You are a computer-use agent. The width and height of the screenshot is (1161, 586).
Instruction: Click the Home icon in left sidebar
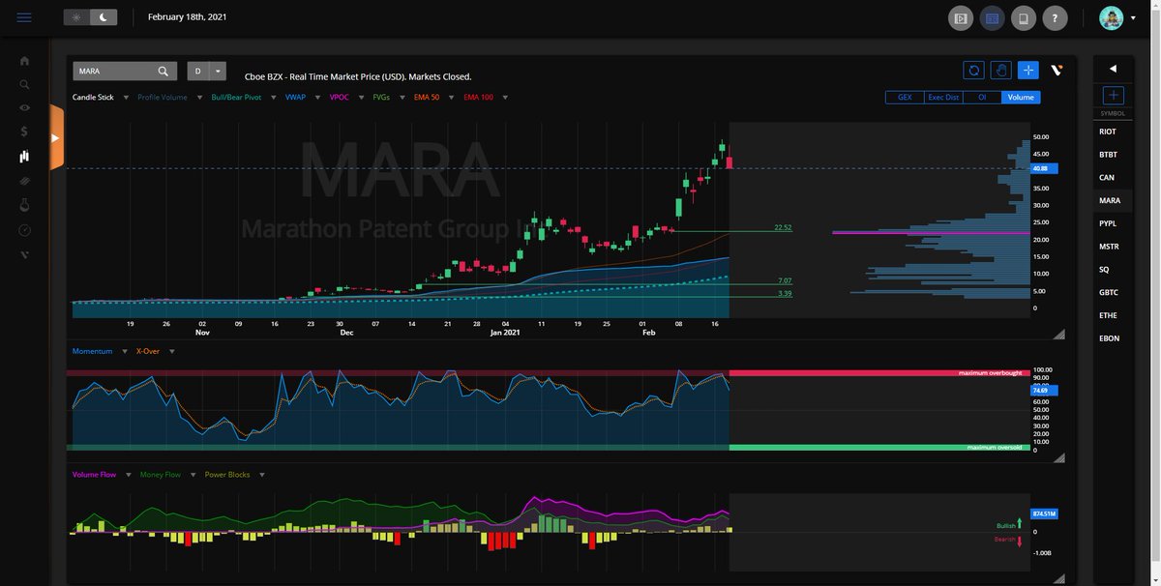(x=22, y=59)
